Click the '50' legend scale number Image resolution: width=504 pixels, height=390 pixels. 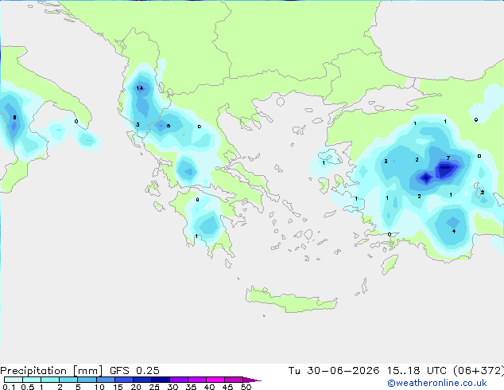point(246,387)
